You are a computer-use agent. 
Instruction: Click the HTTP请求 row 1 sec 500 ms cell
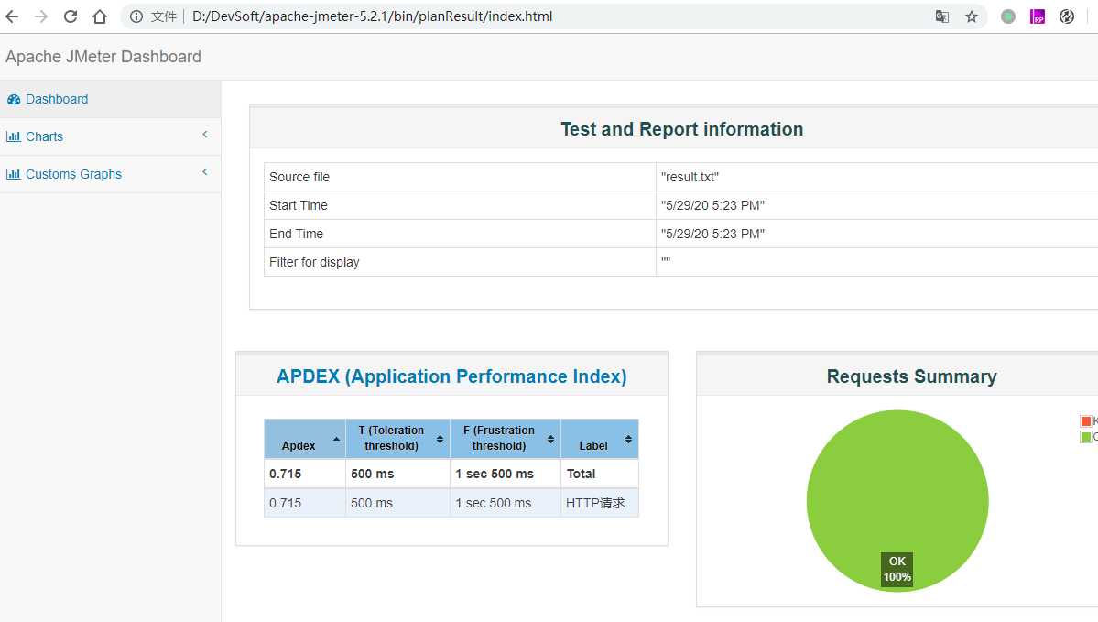tap(505, 503)
